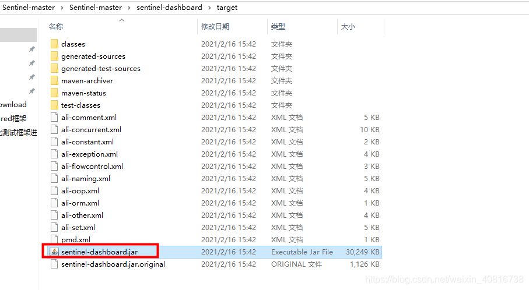
Task: Click the ali-orm.xml file icon
Action: pos(54,203)
